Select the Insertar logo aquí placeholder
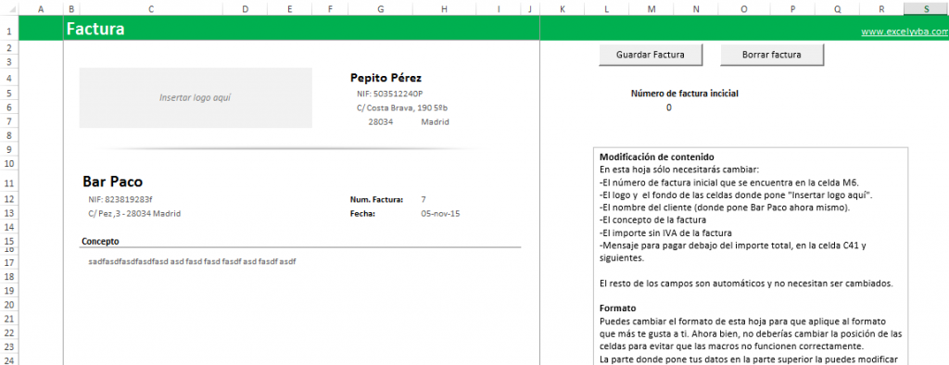 196,97
